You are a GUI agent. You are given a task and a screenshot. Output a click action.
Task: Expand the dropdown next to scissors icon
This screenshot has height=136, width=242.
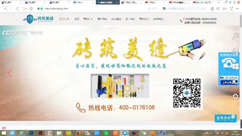coord(227,9)
